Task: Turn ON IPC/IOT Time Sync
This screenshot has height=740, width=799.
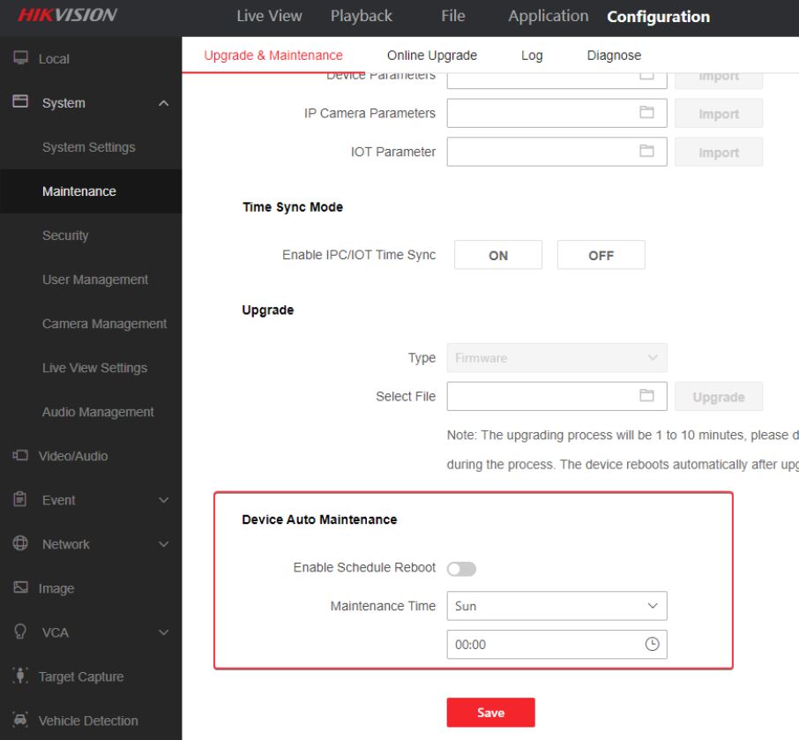Action: (498, 255)
